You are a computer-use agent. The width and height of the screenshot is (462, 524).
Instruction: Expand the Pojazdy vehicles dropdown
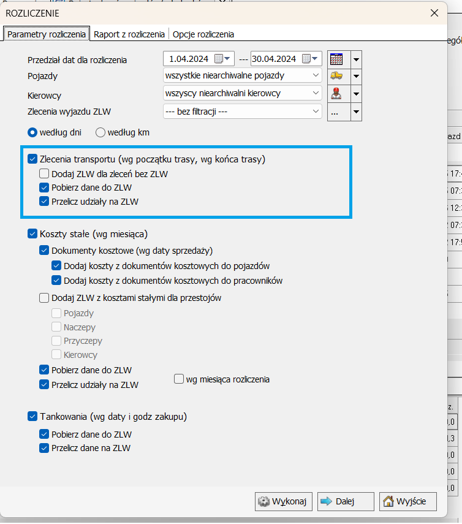pos(316,75)
